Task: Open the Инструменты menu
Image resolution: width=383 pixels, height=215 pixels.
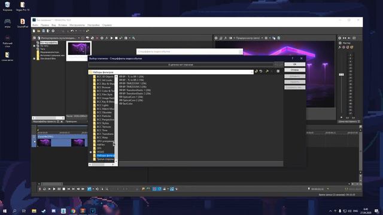Action: pyautogui.click(x=77, y=25)
